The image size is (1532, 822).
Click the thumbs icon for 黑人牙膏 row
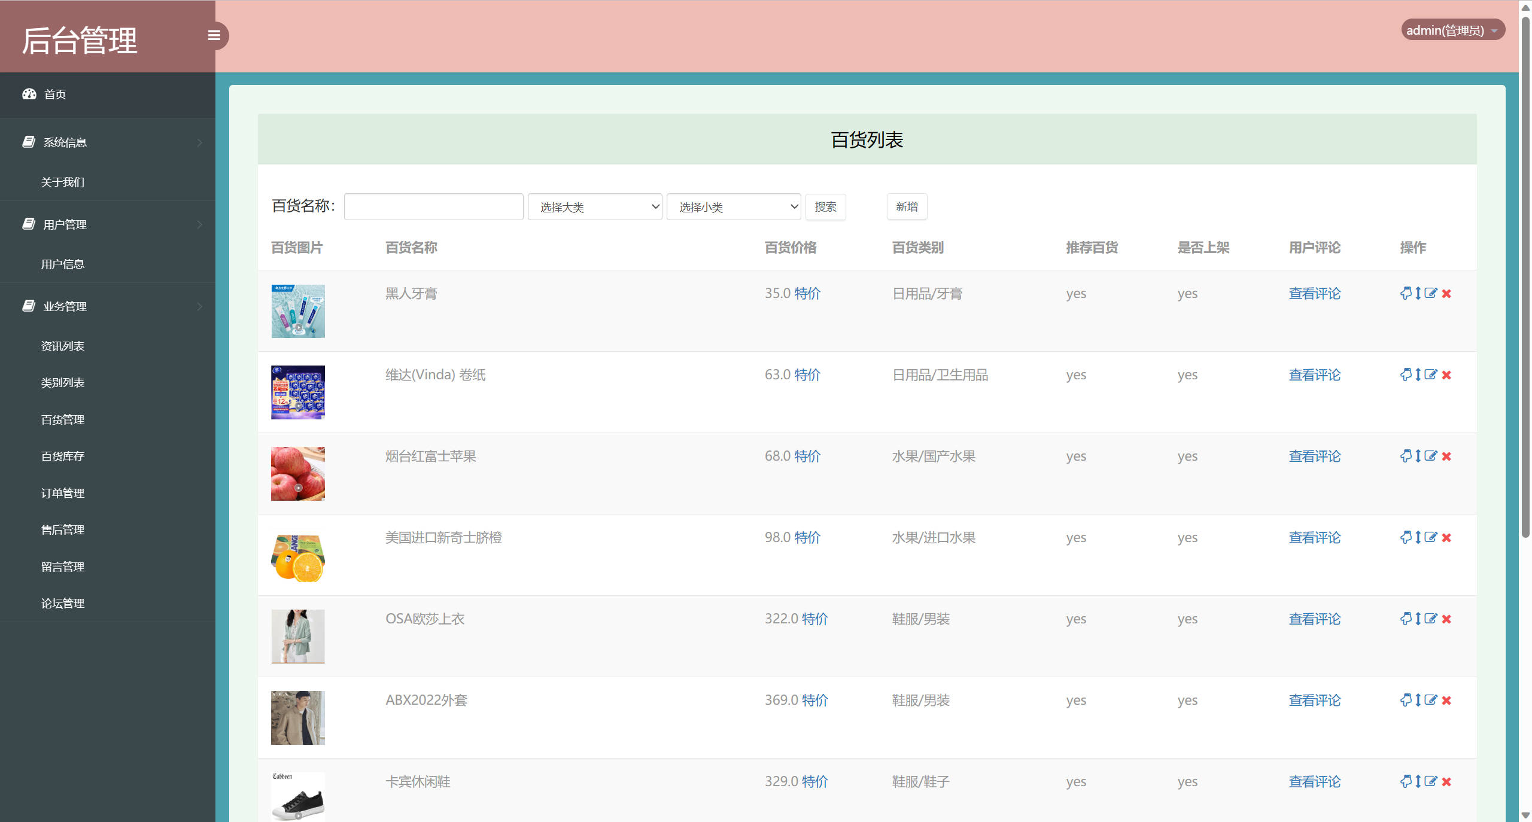(x=1405, y=293)
